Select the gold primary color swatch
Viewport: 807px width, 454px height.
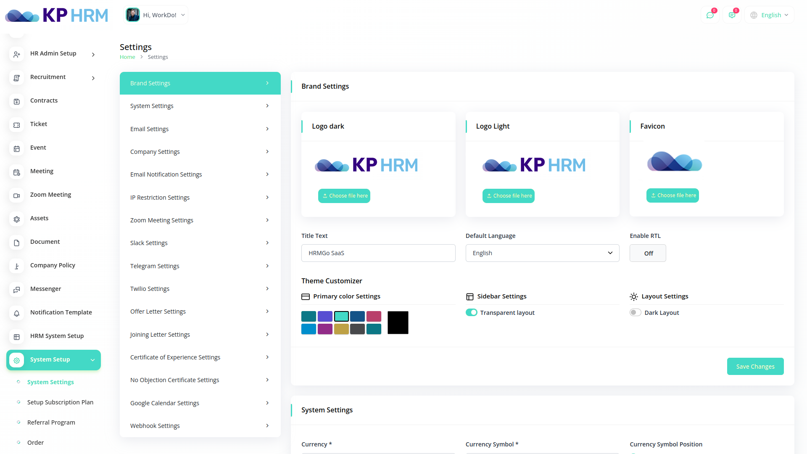point(341,329)
